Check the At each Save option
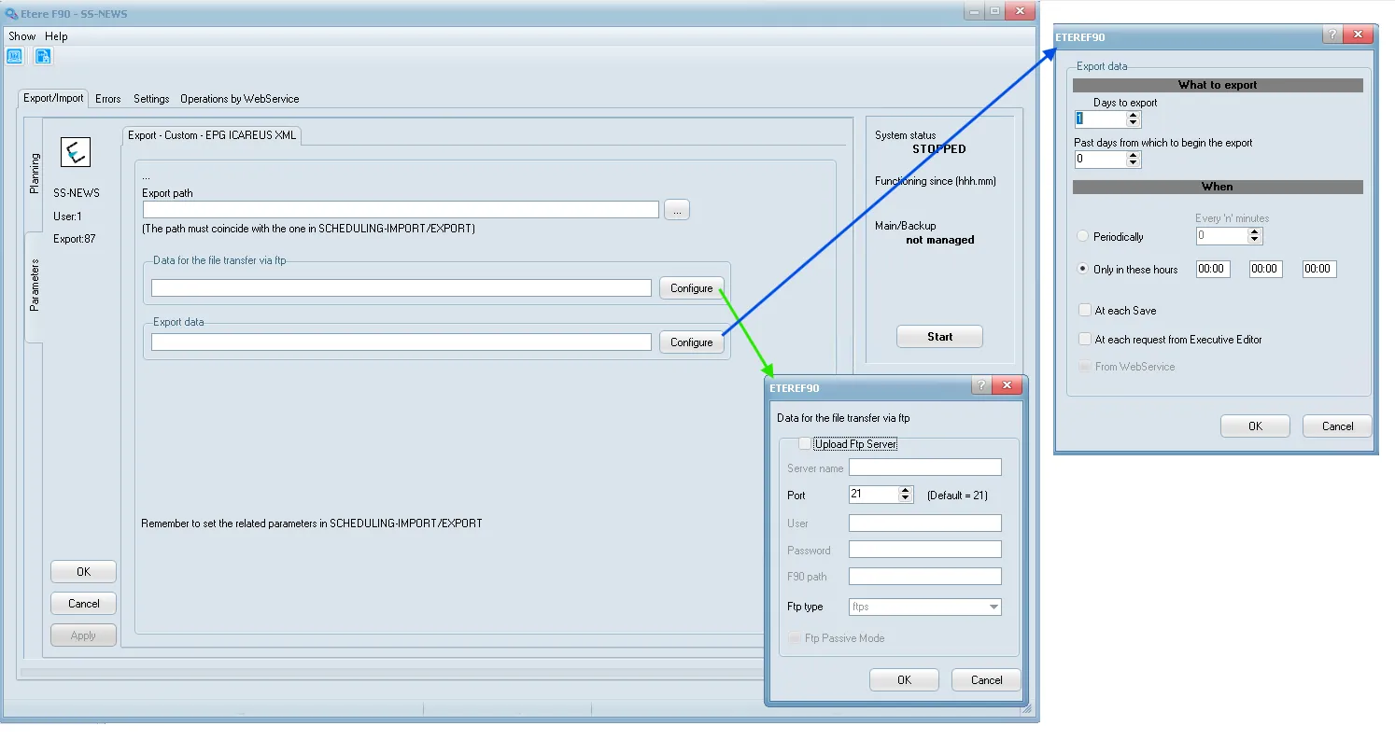This screenshot has width=1395, height=740. [x=1085, y=311]
